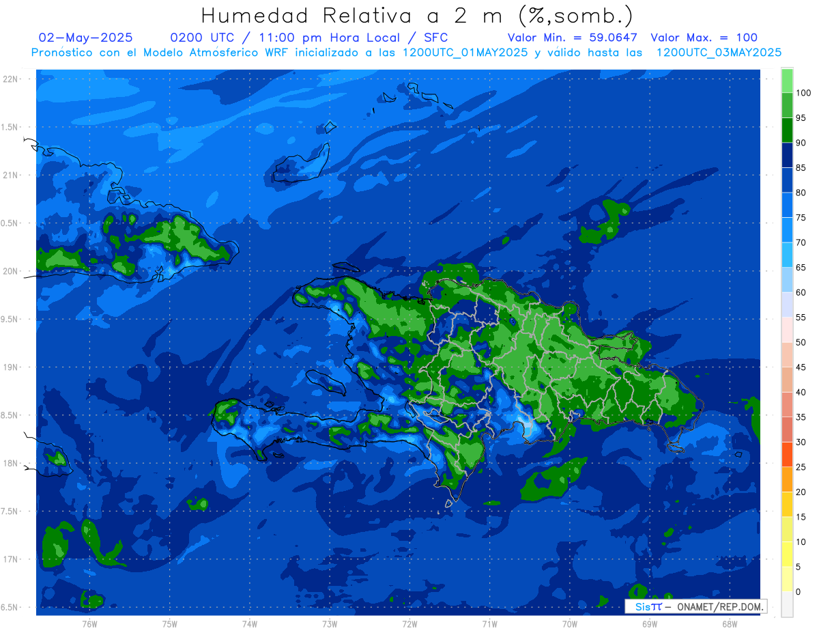Pick the dark green swatch between 90 and 95
This screenshot has width=819, height=633.
(787, 130)
